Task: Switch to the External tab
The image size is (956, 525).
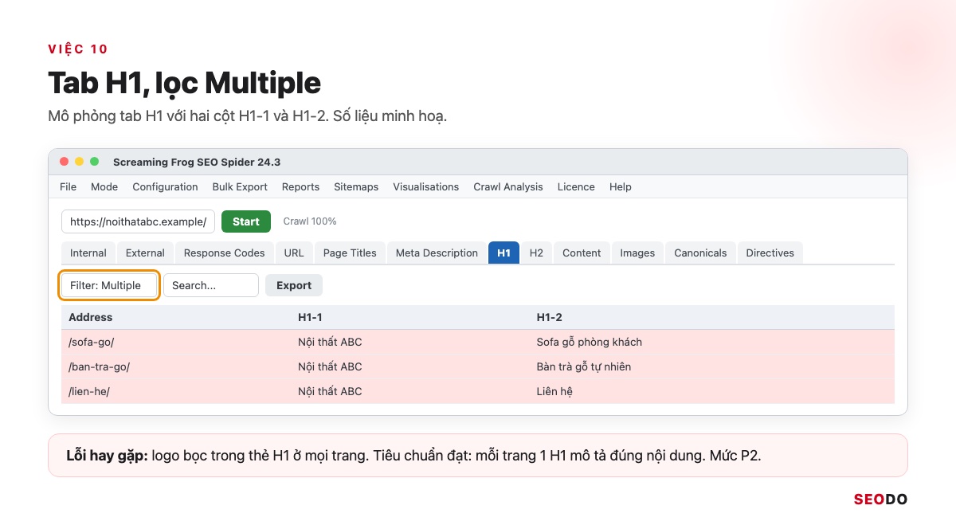Action: [x=145, y=253]
